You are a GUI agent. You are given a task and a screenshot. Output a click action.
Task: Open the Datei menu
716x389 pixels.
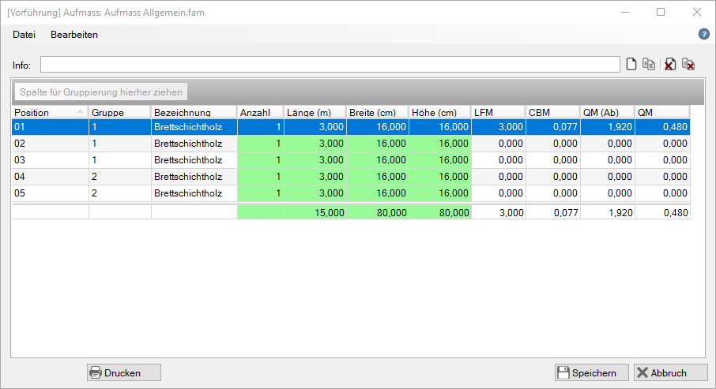[x=24, y=35]
